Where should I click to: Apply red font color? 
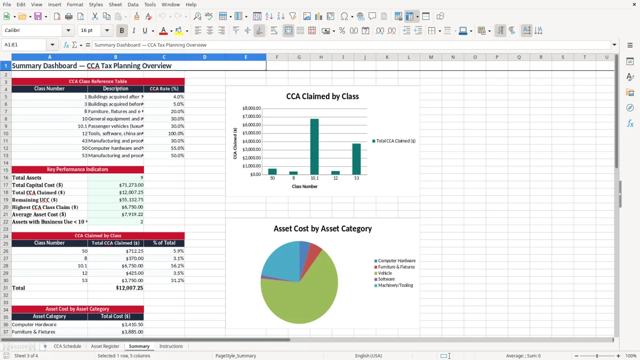pos(164,31)
